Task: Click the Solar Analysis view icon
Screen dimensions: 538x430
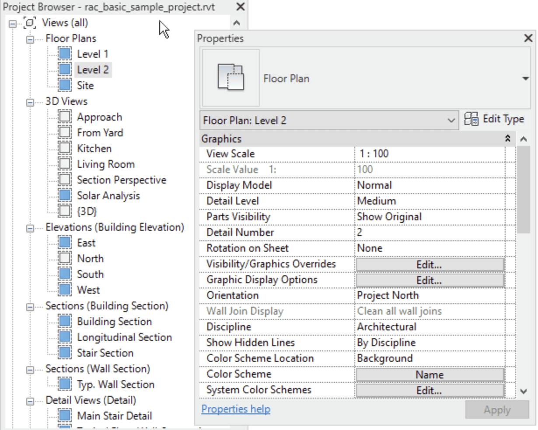Action: point(65,196)
